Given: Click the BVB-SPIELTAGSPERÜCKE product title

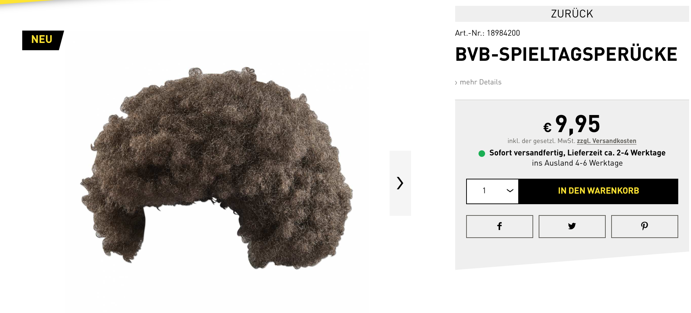Looking at the screenshot, I should click(566, 54).
